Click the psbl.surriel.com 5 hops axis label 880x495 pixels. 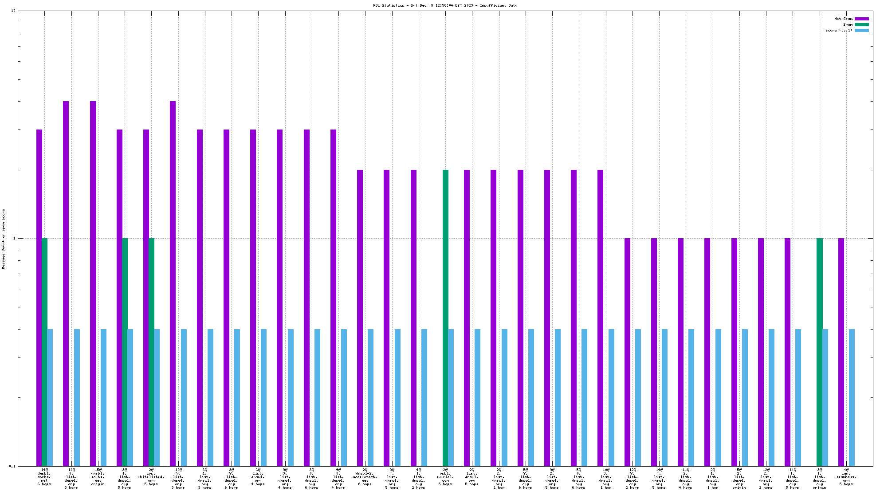(445, 477)
